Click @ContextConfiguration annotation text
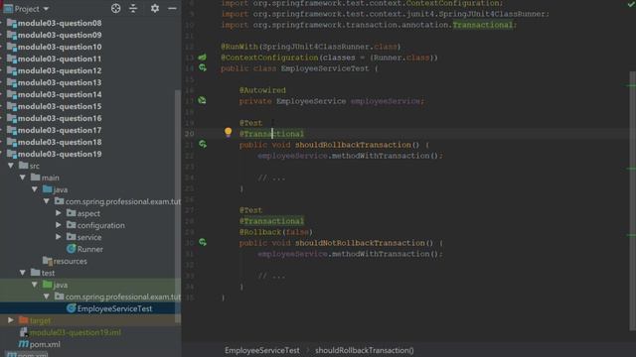Screen dimensions: 636x357 pyautogui.click(x=269, y=58)
